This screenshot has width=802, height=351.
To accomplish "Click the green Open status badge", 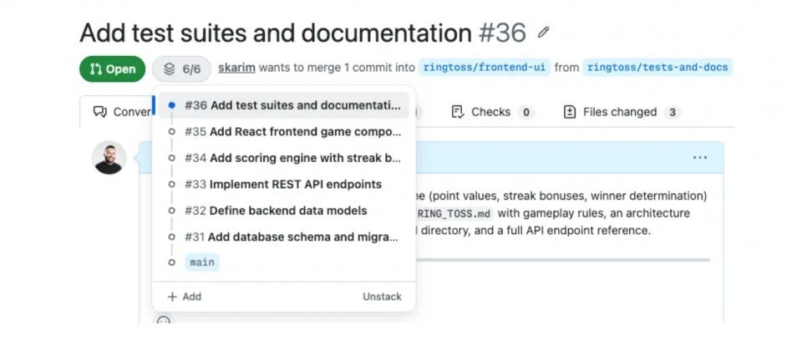I will (x=112, y=69).
